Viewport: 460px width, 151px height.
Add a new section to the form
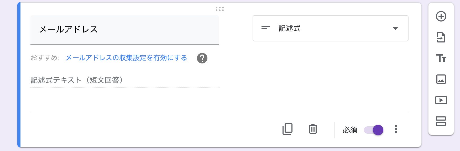point(441,121)
